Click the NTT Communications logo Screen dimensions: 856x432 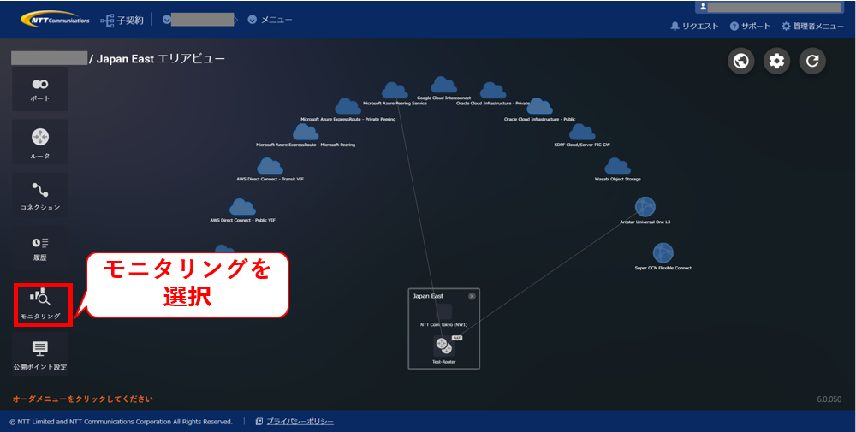coord(55,19)
